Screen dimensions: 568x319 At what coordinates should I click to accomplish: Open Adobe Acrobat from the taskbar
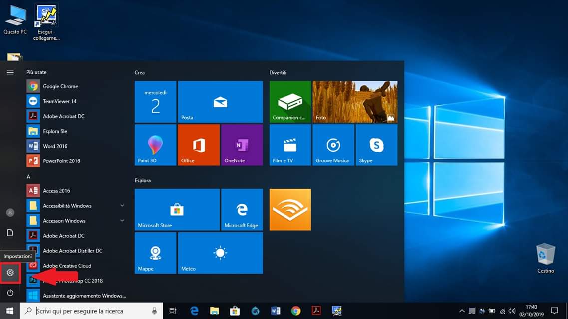[316, 311]
